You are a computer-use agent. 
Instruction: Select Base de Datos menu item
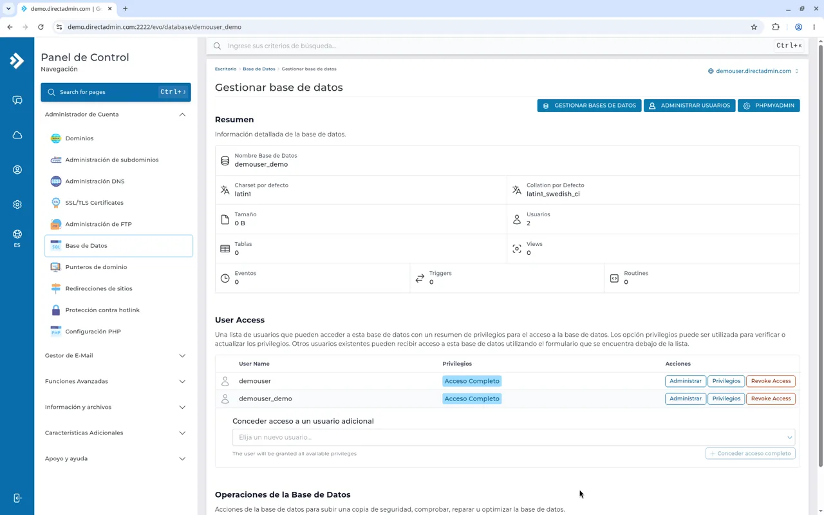pyautogui.click(x=118, y=246)
